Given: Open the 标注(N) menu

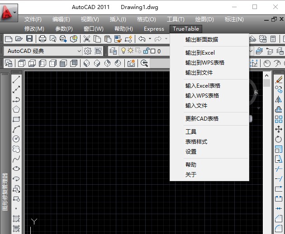Looking at the screenshot, I should (x=234, y=19).
